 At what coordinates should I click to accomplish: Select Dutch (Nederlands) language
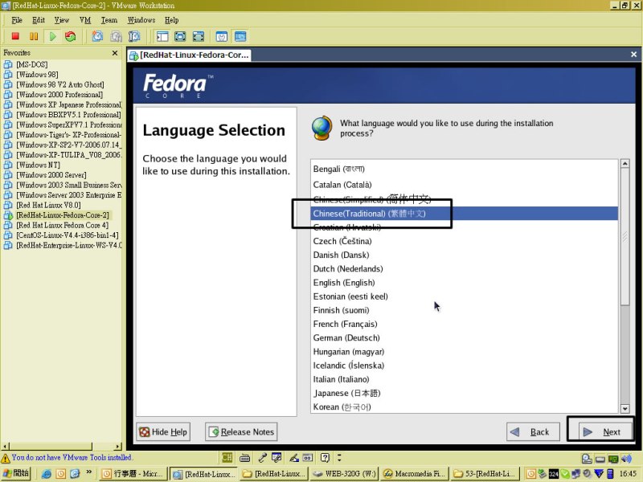(465, 269)
